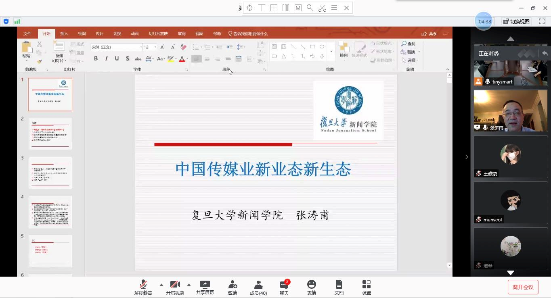
Task: Click Find (查找) in editing group
Action: pyautogui.click(x=408, y=44)
